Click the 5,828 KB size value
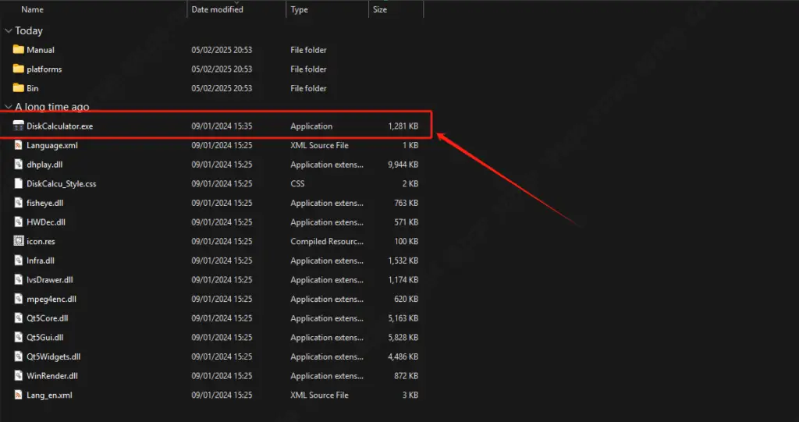This screenshot has height=422, width=799. coord(403,338)
